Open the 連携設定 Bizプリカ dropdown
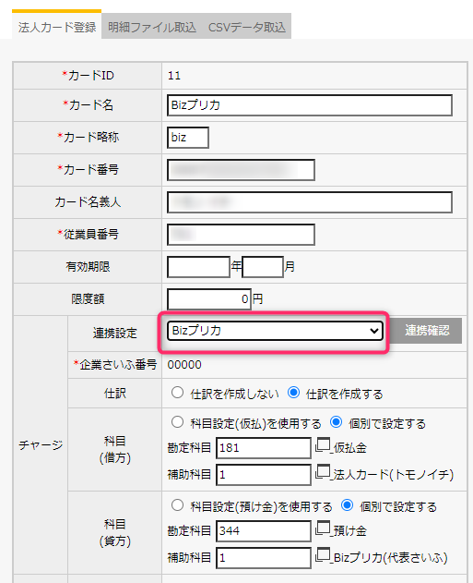 [x=275, y=331]
